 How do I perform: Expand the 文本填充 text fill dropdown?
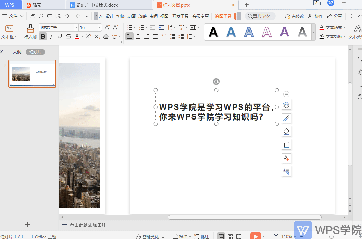coord(345,28)
